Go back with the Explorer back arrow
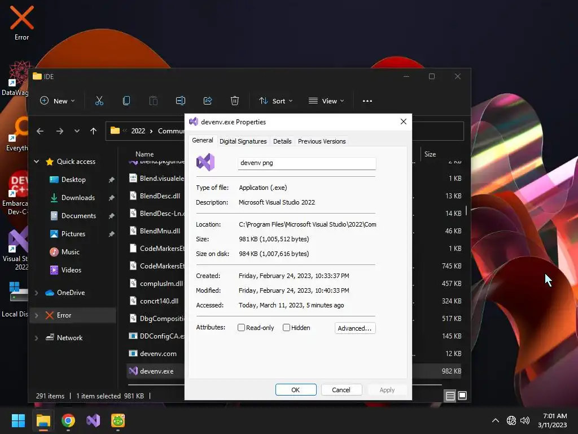This screenshot has height=434, width=578. (40, 131)
